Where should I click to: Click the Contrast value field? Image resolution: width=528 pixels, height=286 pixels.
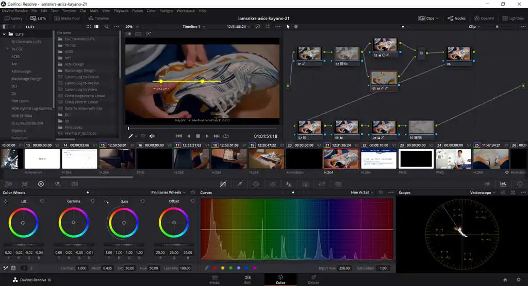coord(82,268)
